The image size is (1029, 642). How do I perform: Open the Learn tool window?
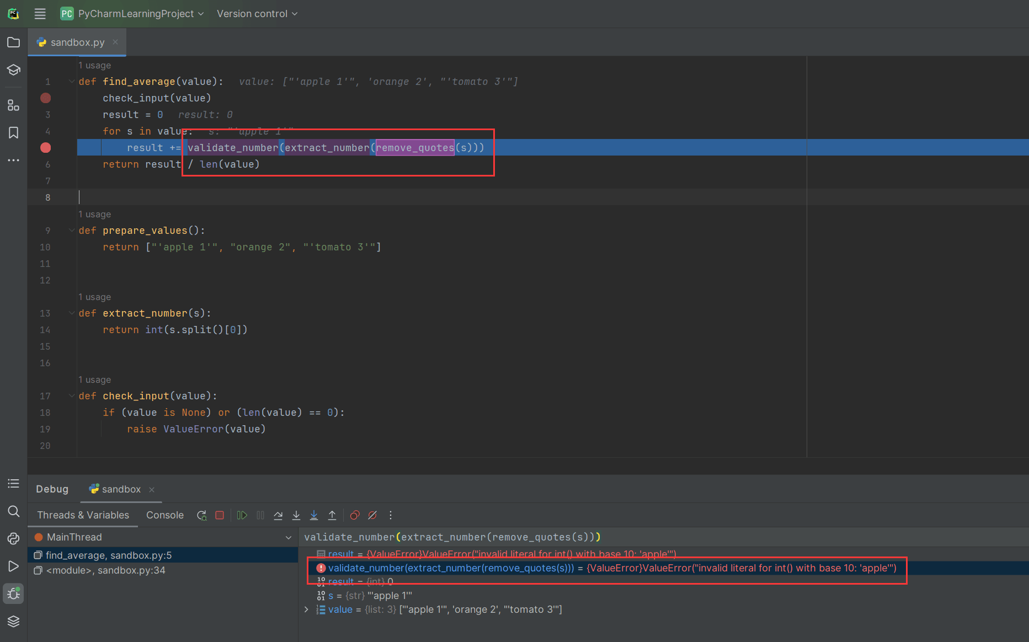14,70
